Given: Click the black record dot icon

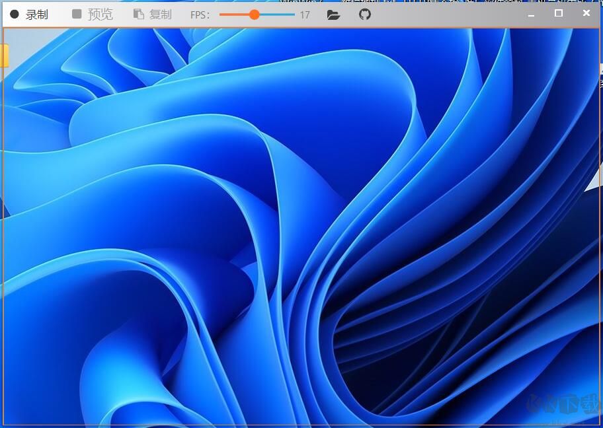Looking at the screenshot, I should tap(15, 14).
